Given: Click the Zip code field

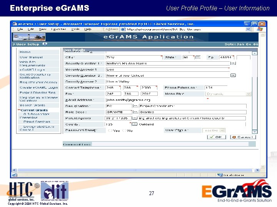Looking at the screenshot, I should [227, 58].
